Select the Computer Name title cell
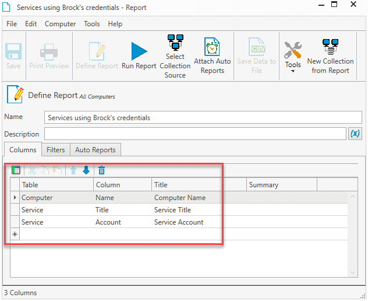The width and height of the screenshot is (368, 301). tap(199, 198)
